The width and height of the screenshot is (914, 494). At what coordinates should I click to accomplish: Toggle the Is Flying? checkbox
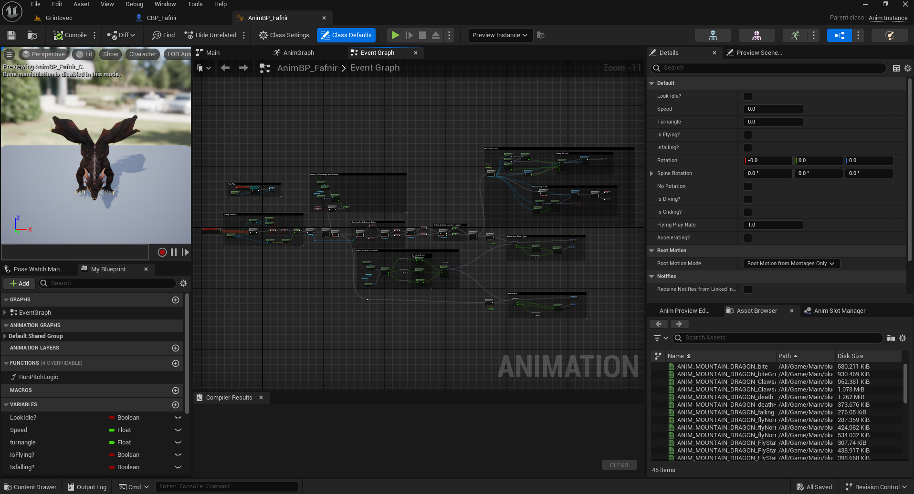point(748,135)
